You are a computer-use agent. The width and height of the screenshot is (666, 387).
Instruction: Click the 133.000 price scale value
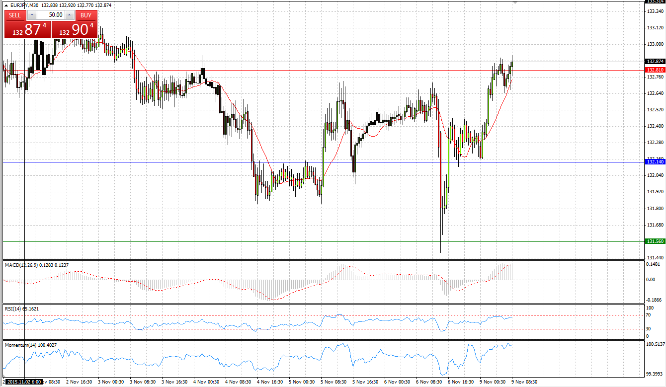[x=655, y=44]
